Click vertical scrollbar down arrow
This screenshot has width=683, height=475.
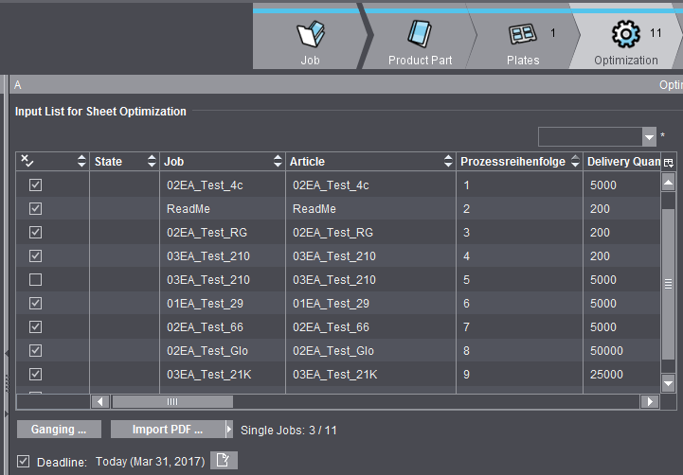click(x=668, y=383)
